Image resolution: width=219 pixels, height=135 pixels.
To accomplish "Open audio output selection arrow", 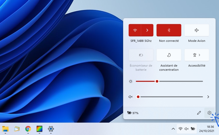I will click(x=208, y=97).
